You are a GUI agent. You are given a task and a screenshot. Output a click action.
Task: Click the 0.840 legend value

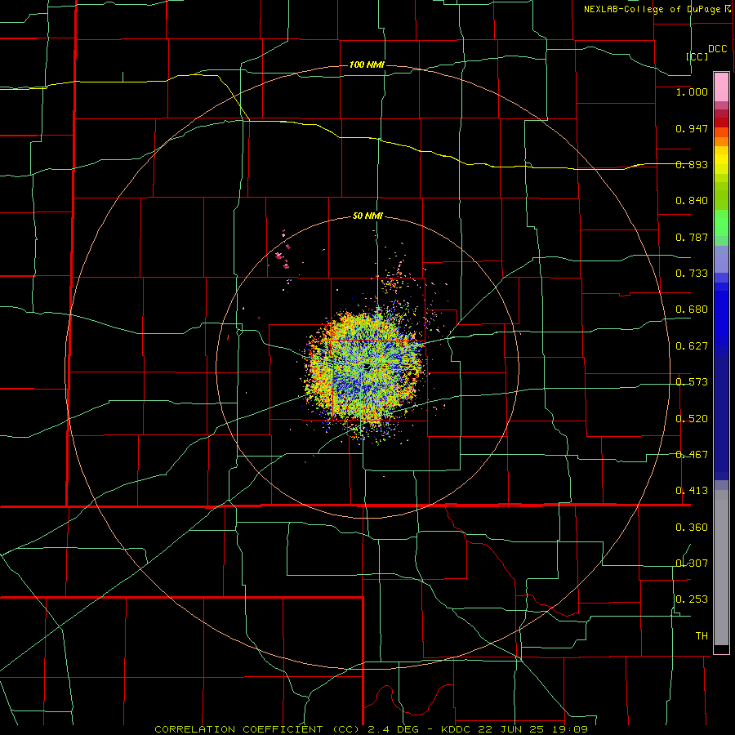coord(692,201)
